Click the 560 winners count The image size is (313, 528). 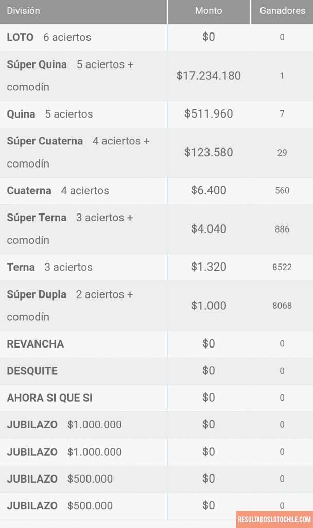tap(282, 191)
